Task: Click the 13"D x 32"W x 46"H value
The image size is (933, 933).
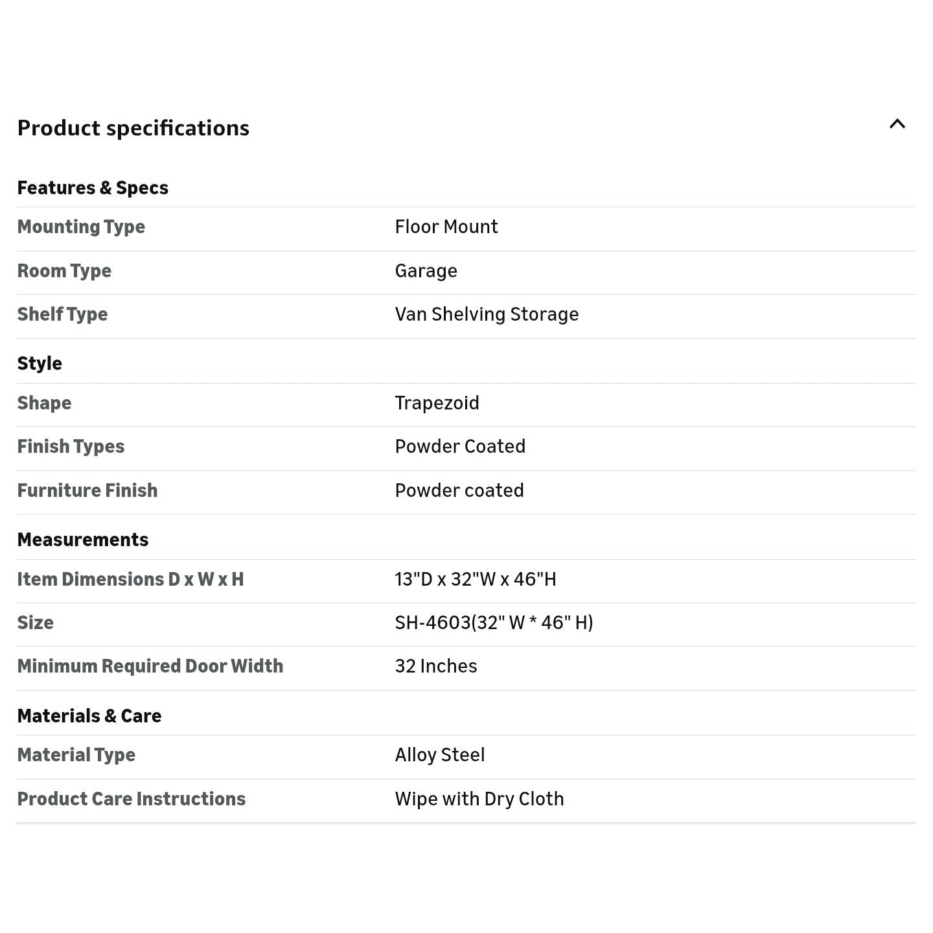Action: tap(475, 579)
